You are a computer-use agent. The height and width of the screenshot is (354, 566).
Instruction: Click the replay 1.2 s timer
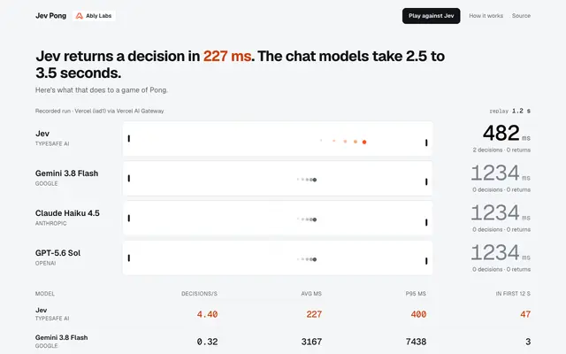[509, 111]
